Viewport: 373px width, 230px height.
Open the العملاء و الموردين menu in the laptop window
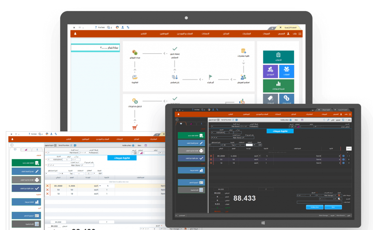[x=185, y=34]
